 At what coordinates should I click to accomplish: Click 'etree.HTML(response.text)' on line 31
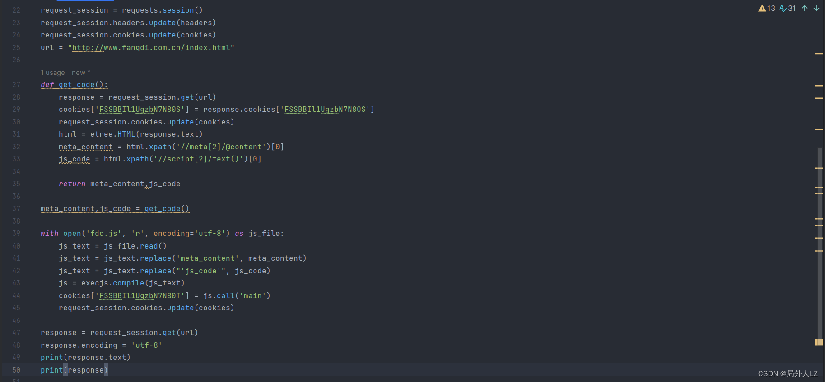146,134
